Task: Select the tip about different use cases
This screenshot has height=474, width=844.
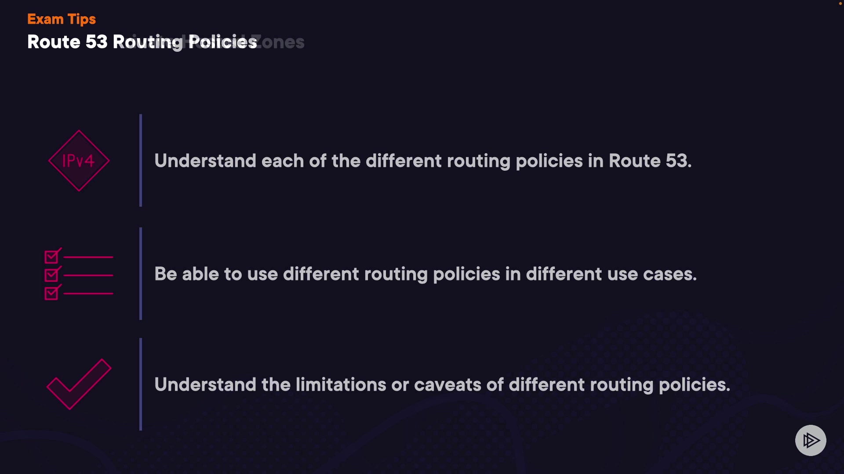Action: 426,274
